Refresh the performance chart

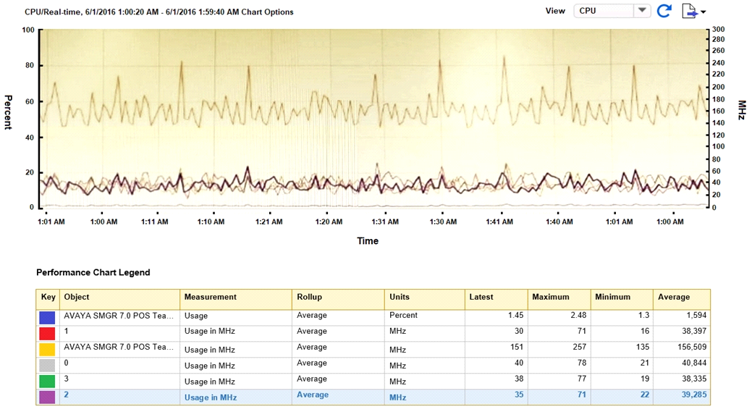tap(664, 11)
